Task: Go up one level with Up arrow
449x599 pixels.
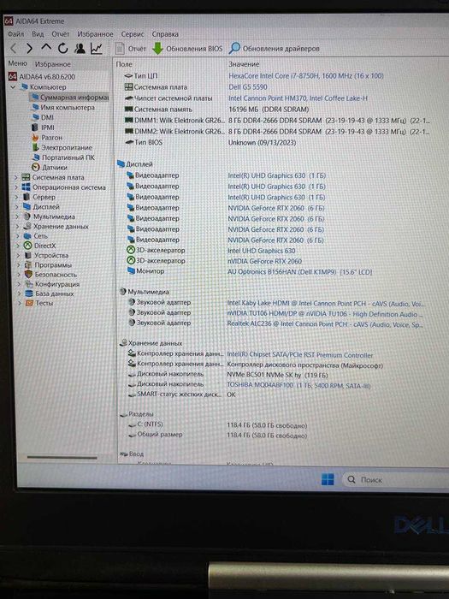Action: tap(46, 48)
